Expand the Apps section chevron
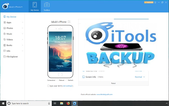This screenshot has height=106, width=169. click(23, 22)
